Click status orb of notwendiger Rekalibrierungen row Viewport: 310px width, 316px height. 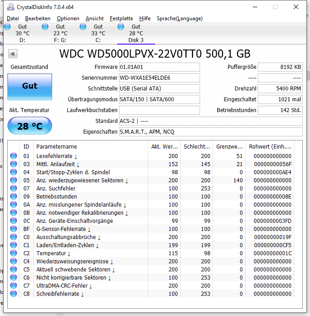point(14,212)
